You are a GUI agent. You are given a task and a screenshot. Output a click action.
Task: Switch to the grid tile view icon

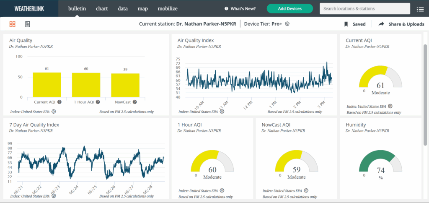[12, 24]
